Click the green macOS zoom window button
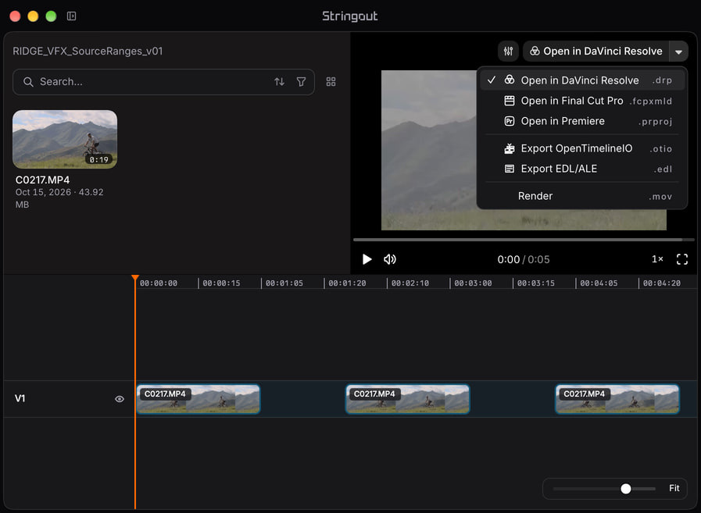This screenshot has width=701, height=513. pyautogui.click(x=51, y=16)
